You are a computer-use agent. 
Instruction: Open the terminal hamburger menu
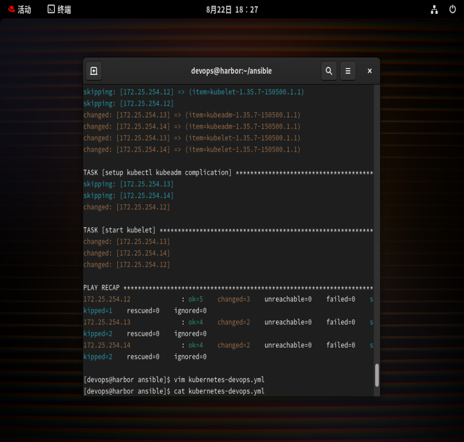(x=348, y=71)
